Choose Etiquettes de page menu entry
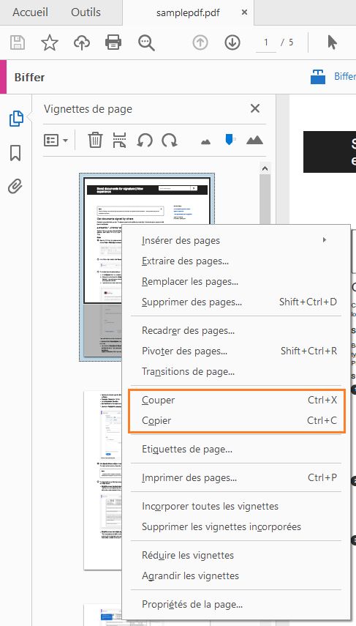356x626 pixels. tap(235, 449)
